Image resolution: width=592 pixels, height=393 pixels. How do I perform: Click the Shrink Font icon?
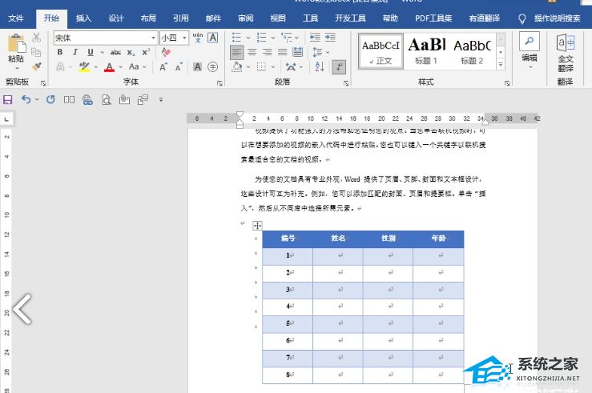pos(179,67)
